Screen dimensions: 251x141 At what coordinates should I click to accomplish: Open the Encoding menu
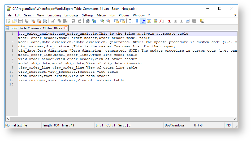tap(54, 15)
